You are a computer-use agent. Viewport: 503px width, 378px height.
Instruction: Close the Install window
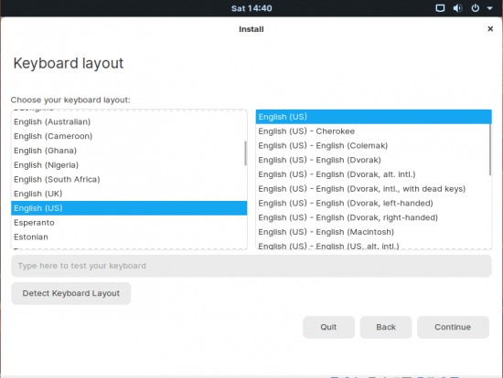[490, 29]
